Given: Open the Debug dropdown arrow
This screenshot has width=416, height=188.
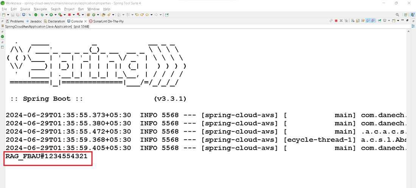Looking at the screenshot, I should [x=47, y=15].
